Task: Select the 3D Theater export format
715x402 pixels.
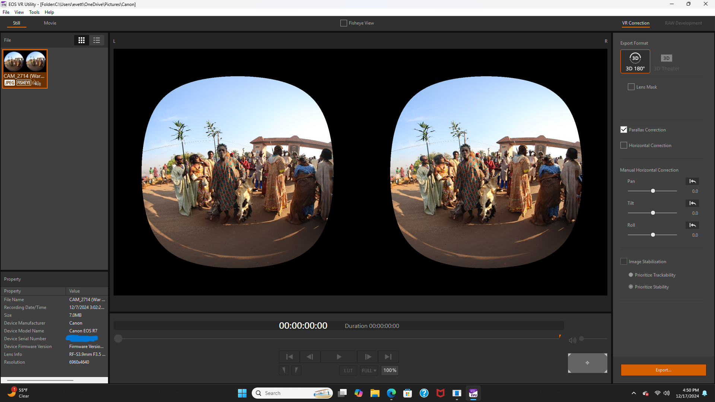Action: pyautogui.click(x=666, y=61)
